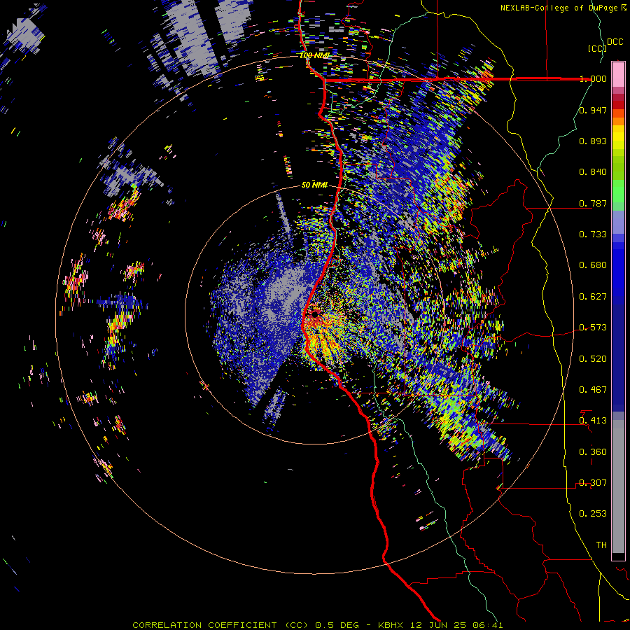630x630 pixels.
Task: Click the 0.520 scale value
Action: click(x=593, y=359)
